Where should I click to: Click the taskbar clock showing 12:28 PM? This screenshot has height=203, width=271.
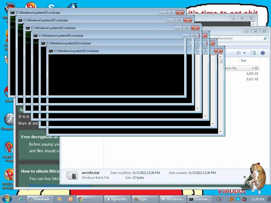tap(258, 199)
